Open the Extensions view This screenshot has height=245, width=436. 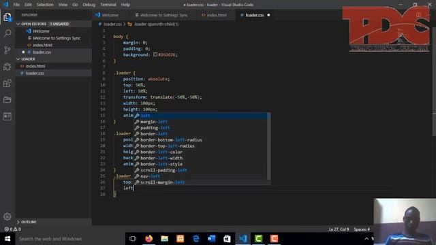7,83
